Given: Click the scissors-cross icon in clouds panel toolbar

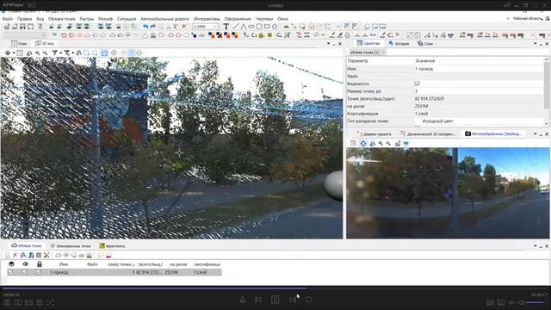Looking at the screenshot, I should 46,255.
